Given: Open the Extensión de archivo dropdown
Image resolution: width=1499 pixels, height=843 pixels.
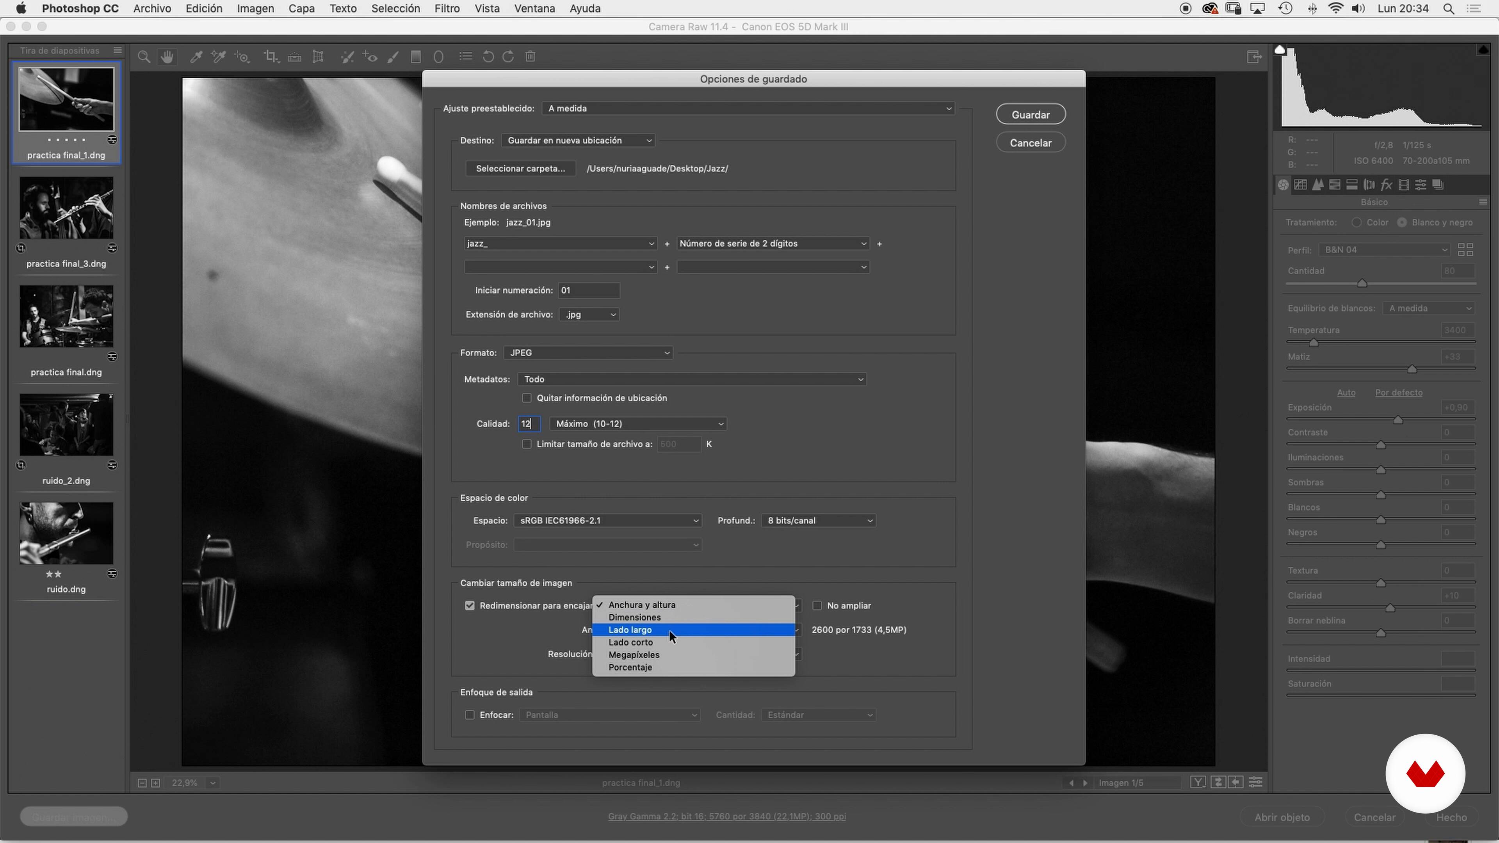Looking at the screenshot, I should click(x=589, y=314).
